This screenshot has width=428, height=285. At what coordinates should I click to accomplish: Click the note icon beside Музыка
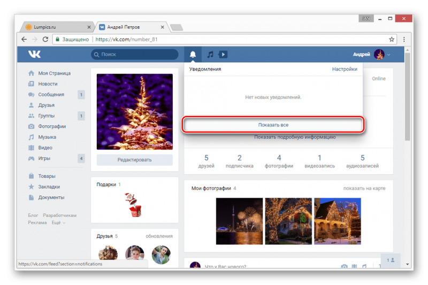coord(32,137)
